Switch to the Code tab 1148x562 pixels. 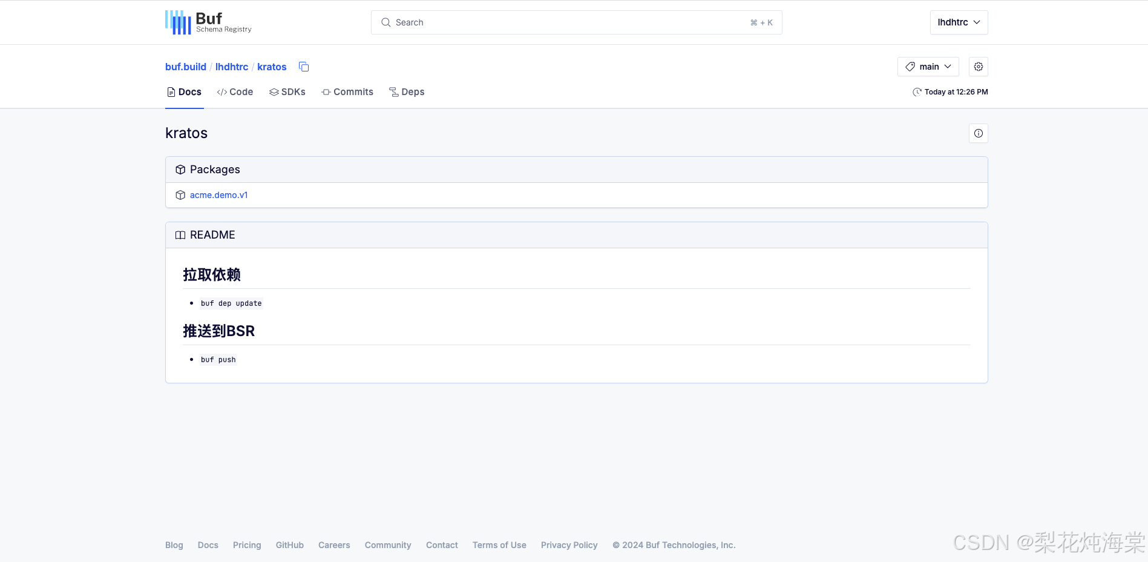(235, 92)
